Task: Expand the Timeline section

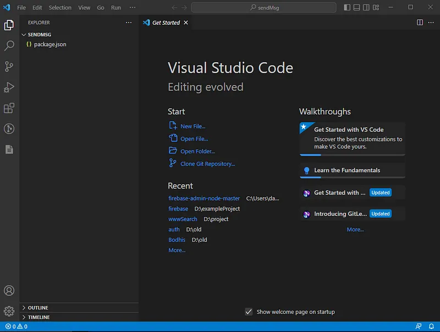Action: click(38, 317)
